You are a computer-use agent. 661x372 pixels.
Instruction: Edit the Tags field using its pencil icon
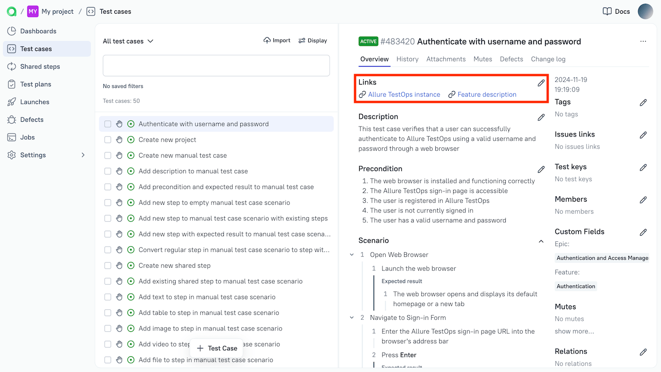(x=643, y=102)
